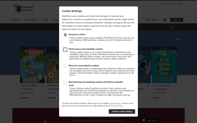Open options menu for Evvie Drake Starts Over
This screenshot has width=197, height=123.
(175, 86)
